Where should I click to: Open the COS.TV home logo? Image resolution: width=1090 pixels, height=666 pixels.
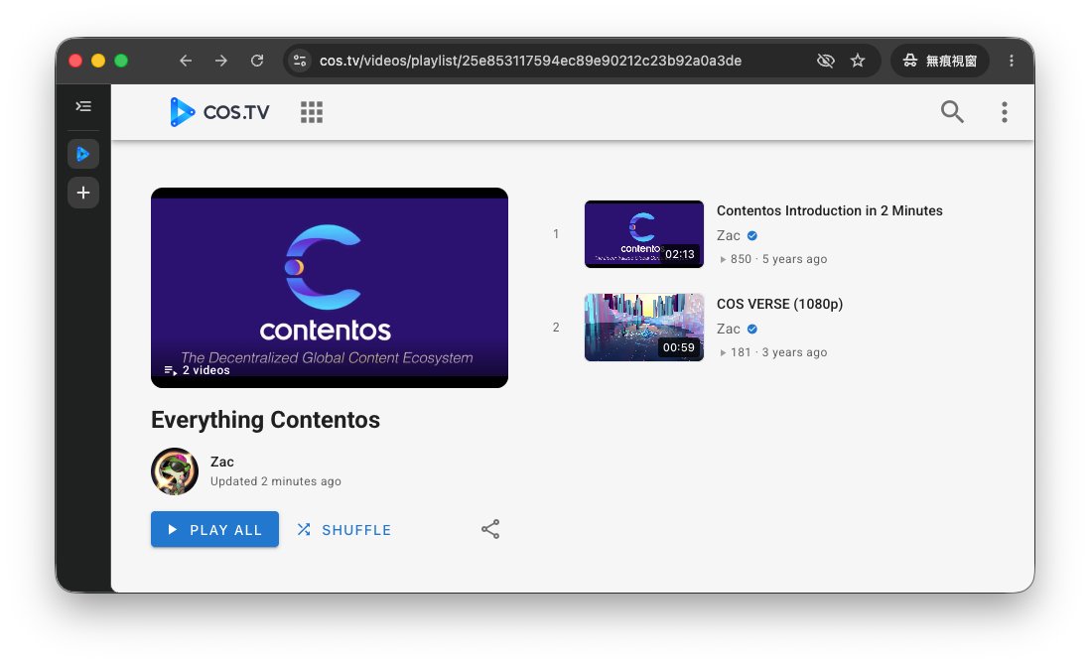(x=219, y=112)
